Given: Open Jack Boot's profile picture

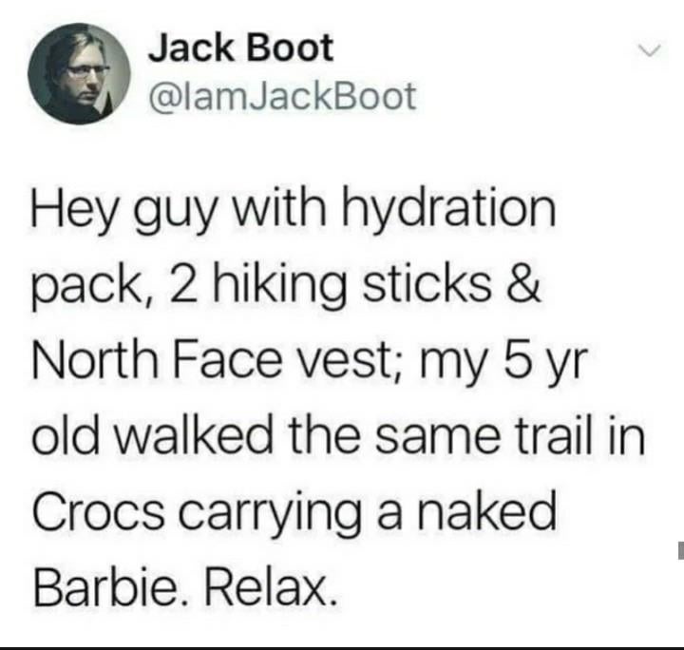Looking at the screenshot, I should (79, 74).
